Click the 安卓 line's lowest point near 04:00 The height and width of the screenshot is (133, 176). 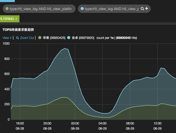104,113
